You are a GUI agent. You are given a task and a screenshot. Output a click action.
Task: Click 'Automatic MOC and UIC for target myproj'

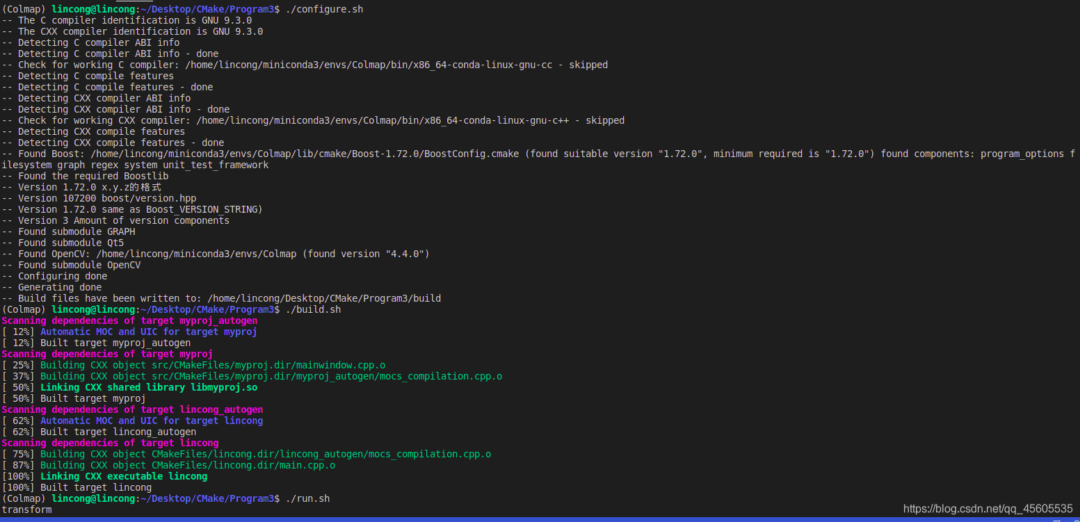pyautogui.click(x=149, y=332)
